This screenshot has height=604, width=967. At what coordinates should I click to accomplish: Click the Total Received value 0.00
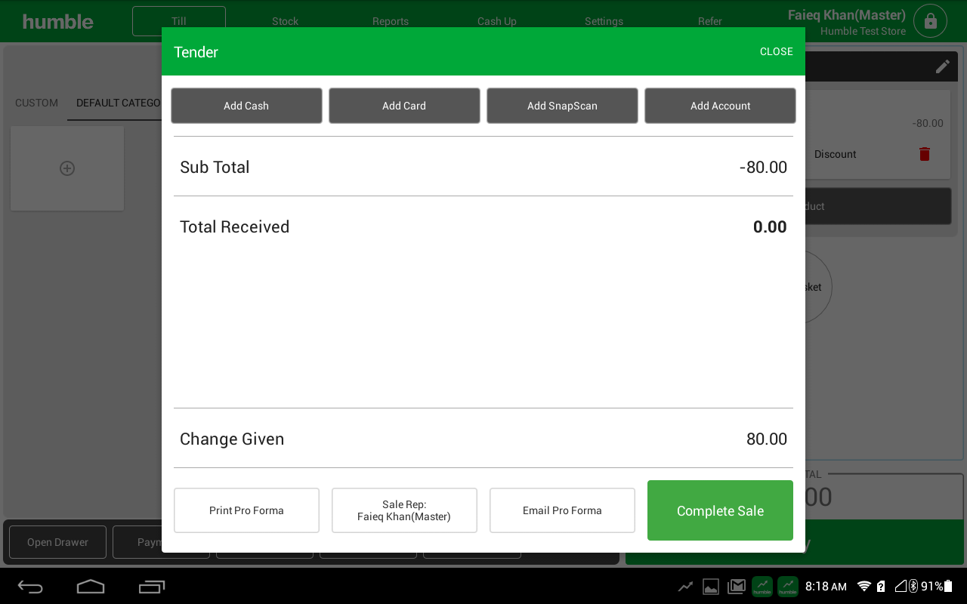coord(770,226)
